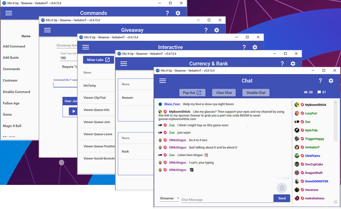
Task: Click MyBoomShtick avatar in user list
Action: (297, 104)
